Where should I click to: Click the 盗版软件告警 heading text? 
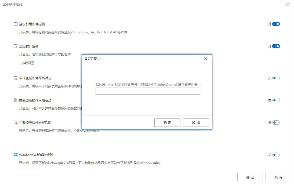tap(29, 46)
